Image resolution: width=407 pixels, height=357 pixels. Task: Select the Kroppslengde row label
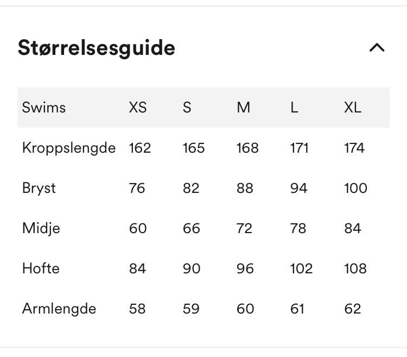[x=69, y=148]
